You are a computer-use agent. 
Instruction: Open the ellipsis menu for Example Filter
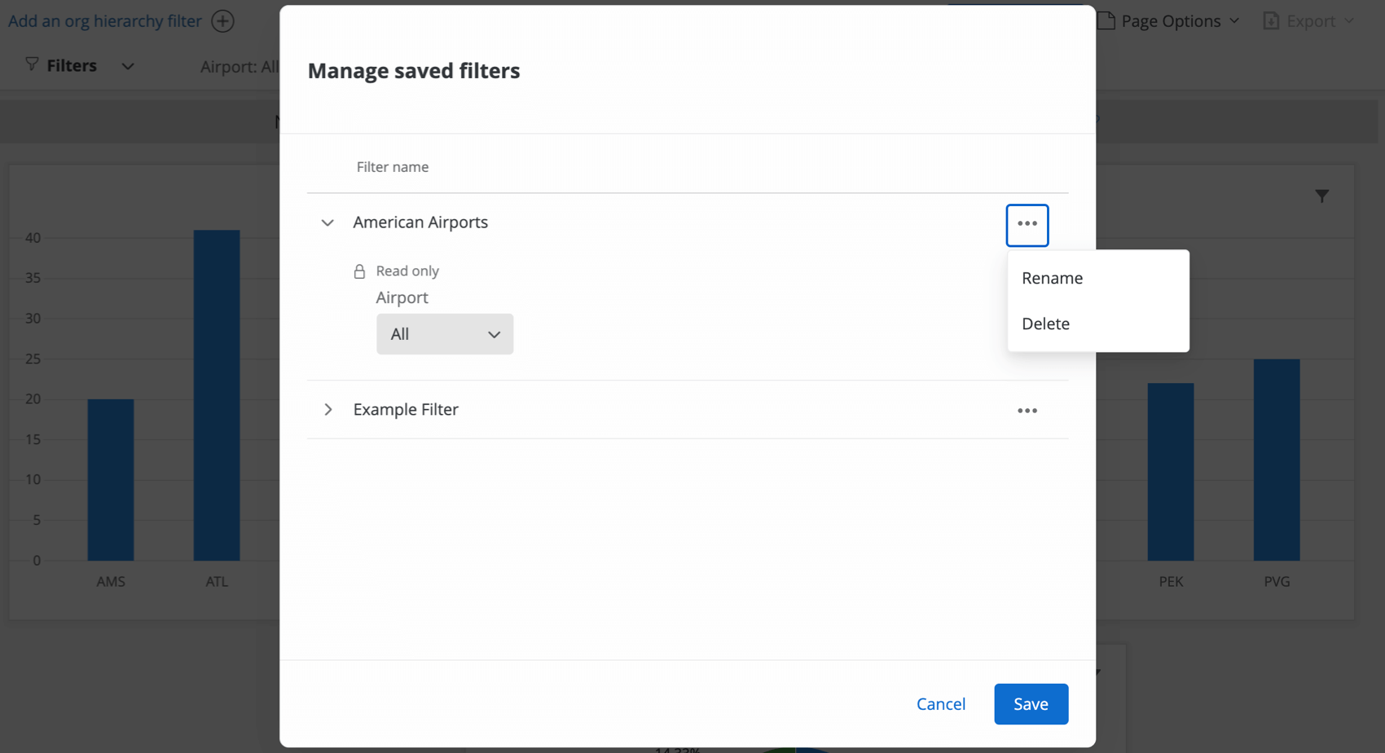point(1027,410)
